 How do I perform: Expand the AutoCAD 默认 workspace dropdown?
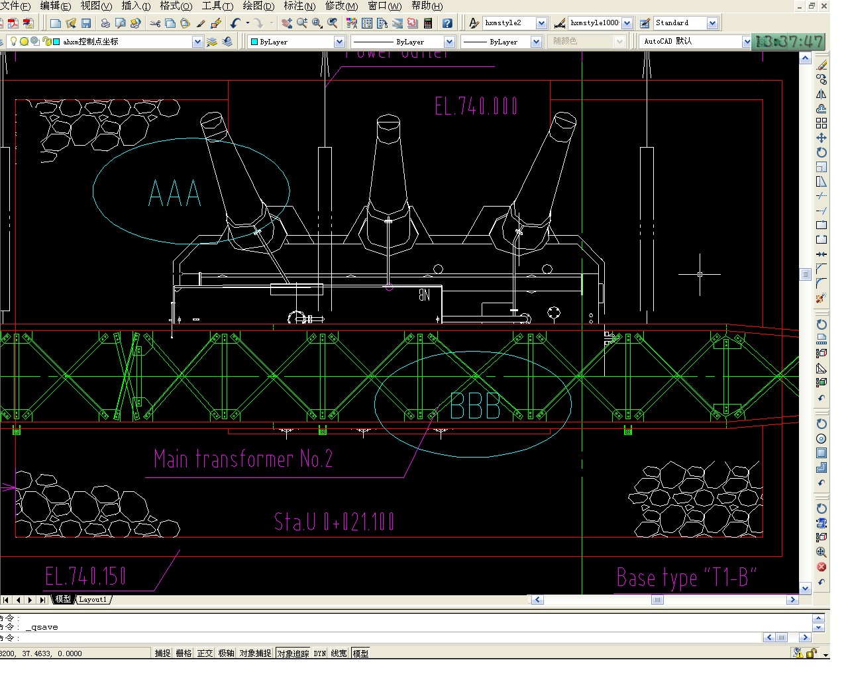pyautogui.click(x=747, y=42)
